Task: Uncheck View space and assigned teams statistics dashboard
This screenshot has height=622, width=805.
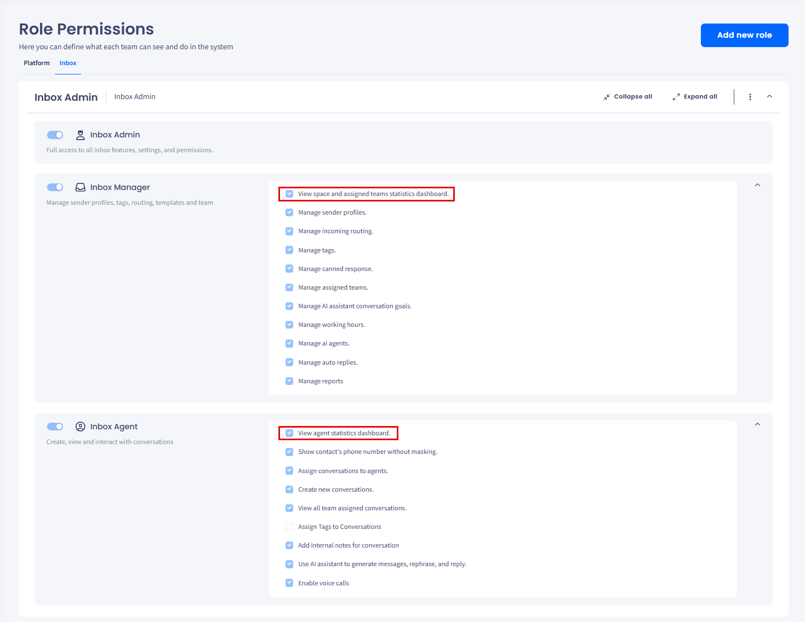Action: point(289,194)
